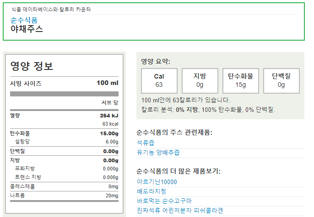Open 진짜석류 어린저분자 피쉬콜라겐 link
The image size is (314, 217).
(x=180, y=211)
